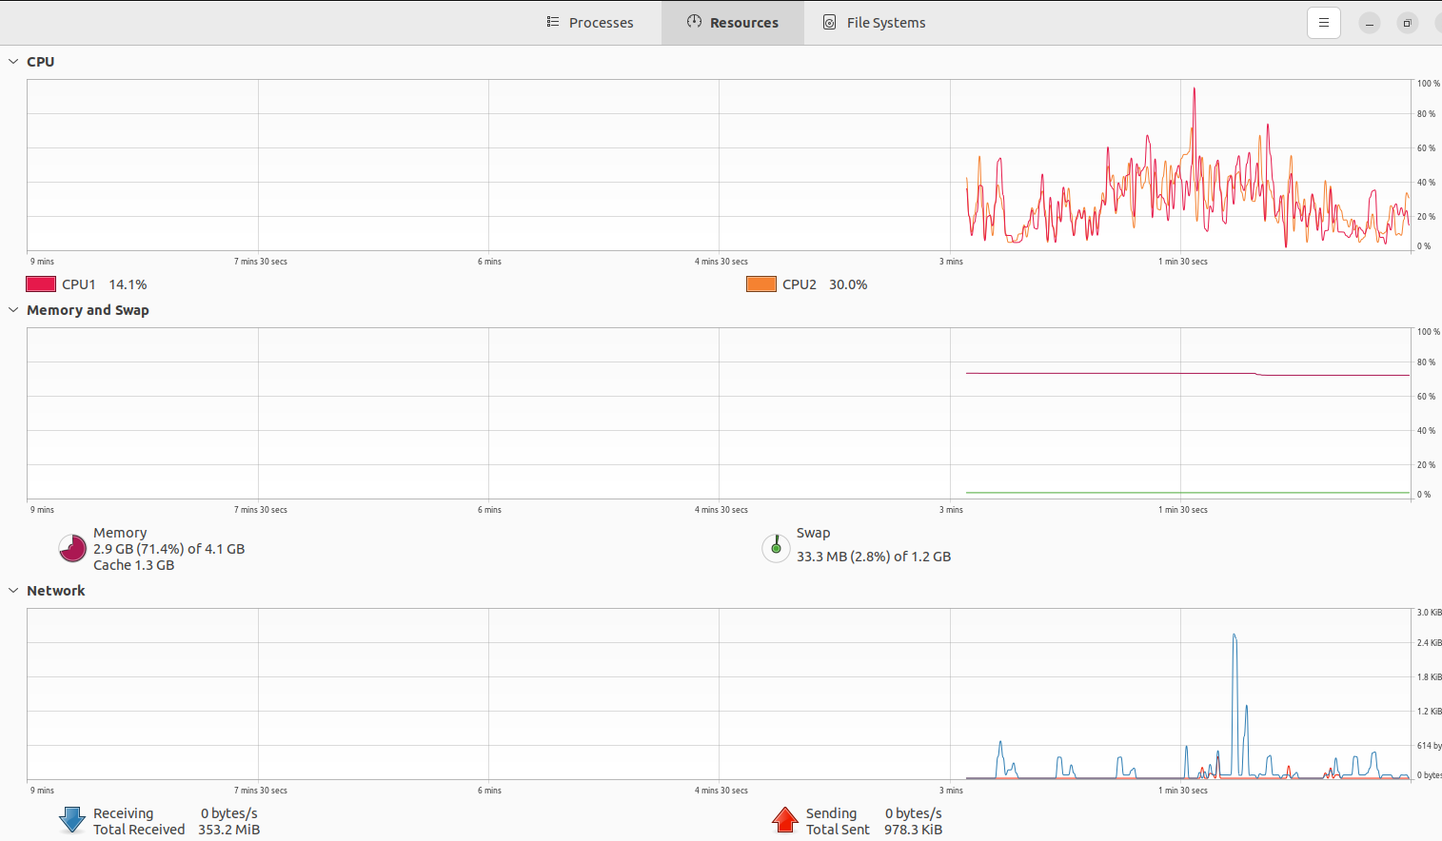Open the hamburger main menu
The height and width of the screenshot is (841, 1442).
click(1323, 23)
